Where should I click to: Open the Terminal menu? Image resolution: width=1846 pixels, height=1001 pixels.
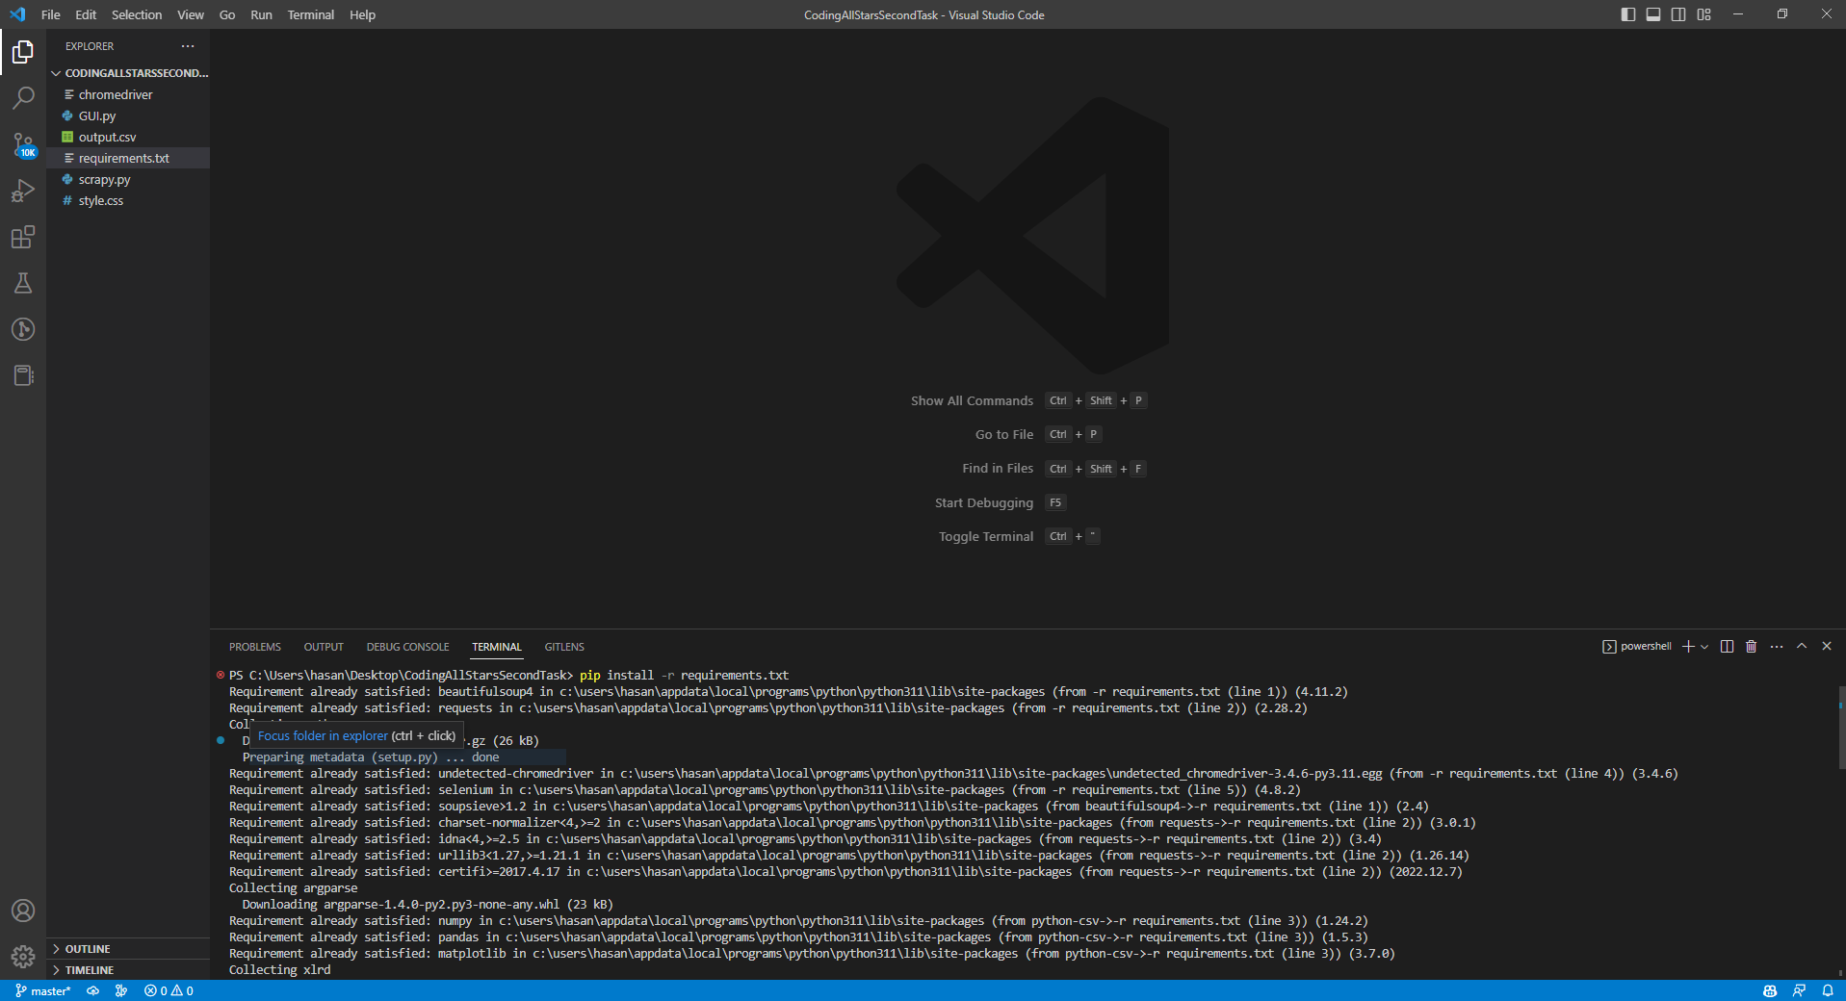[x=309, y=14]
